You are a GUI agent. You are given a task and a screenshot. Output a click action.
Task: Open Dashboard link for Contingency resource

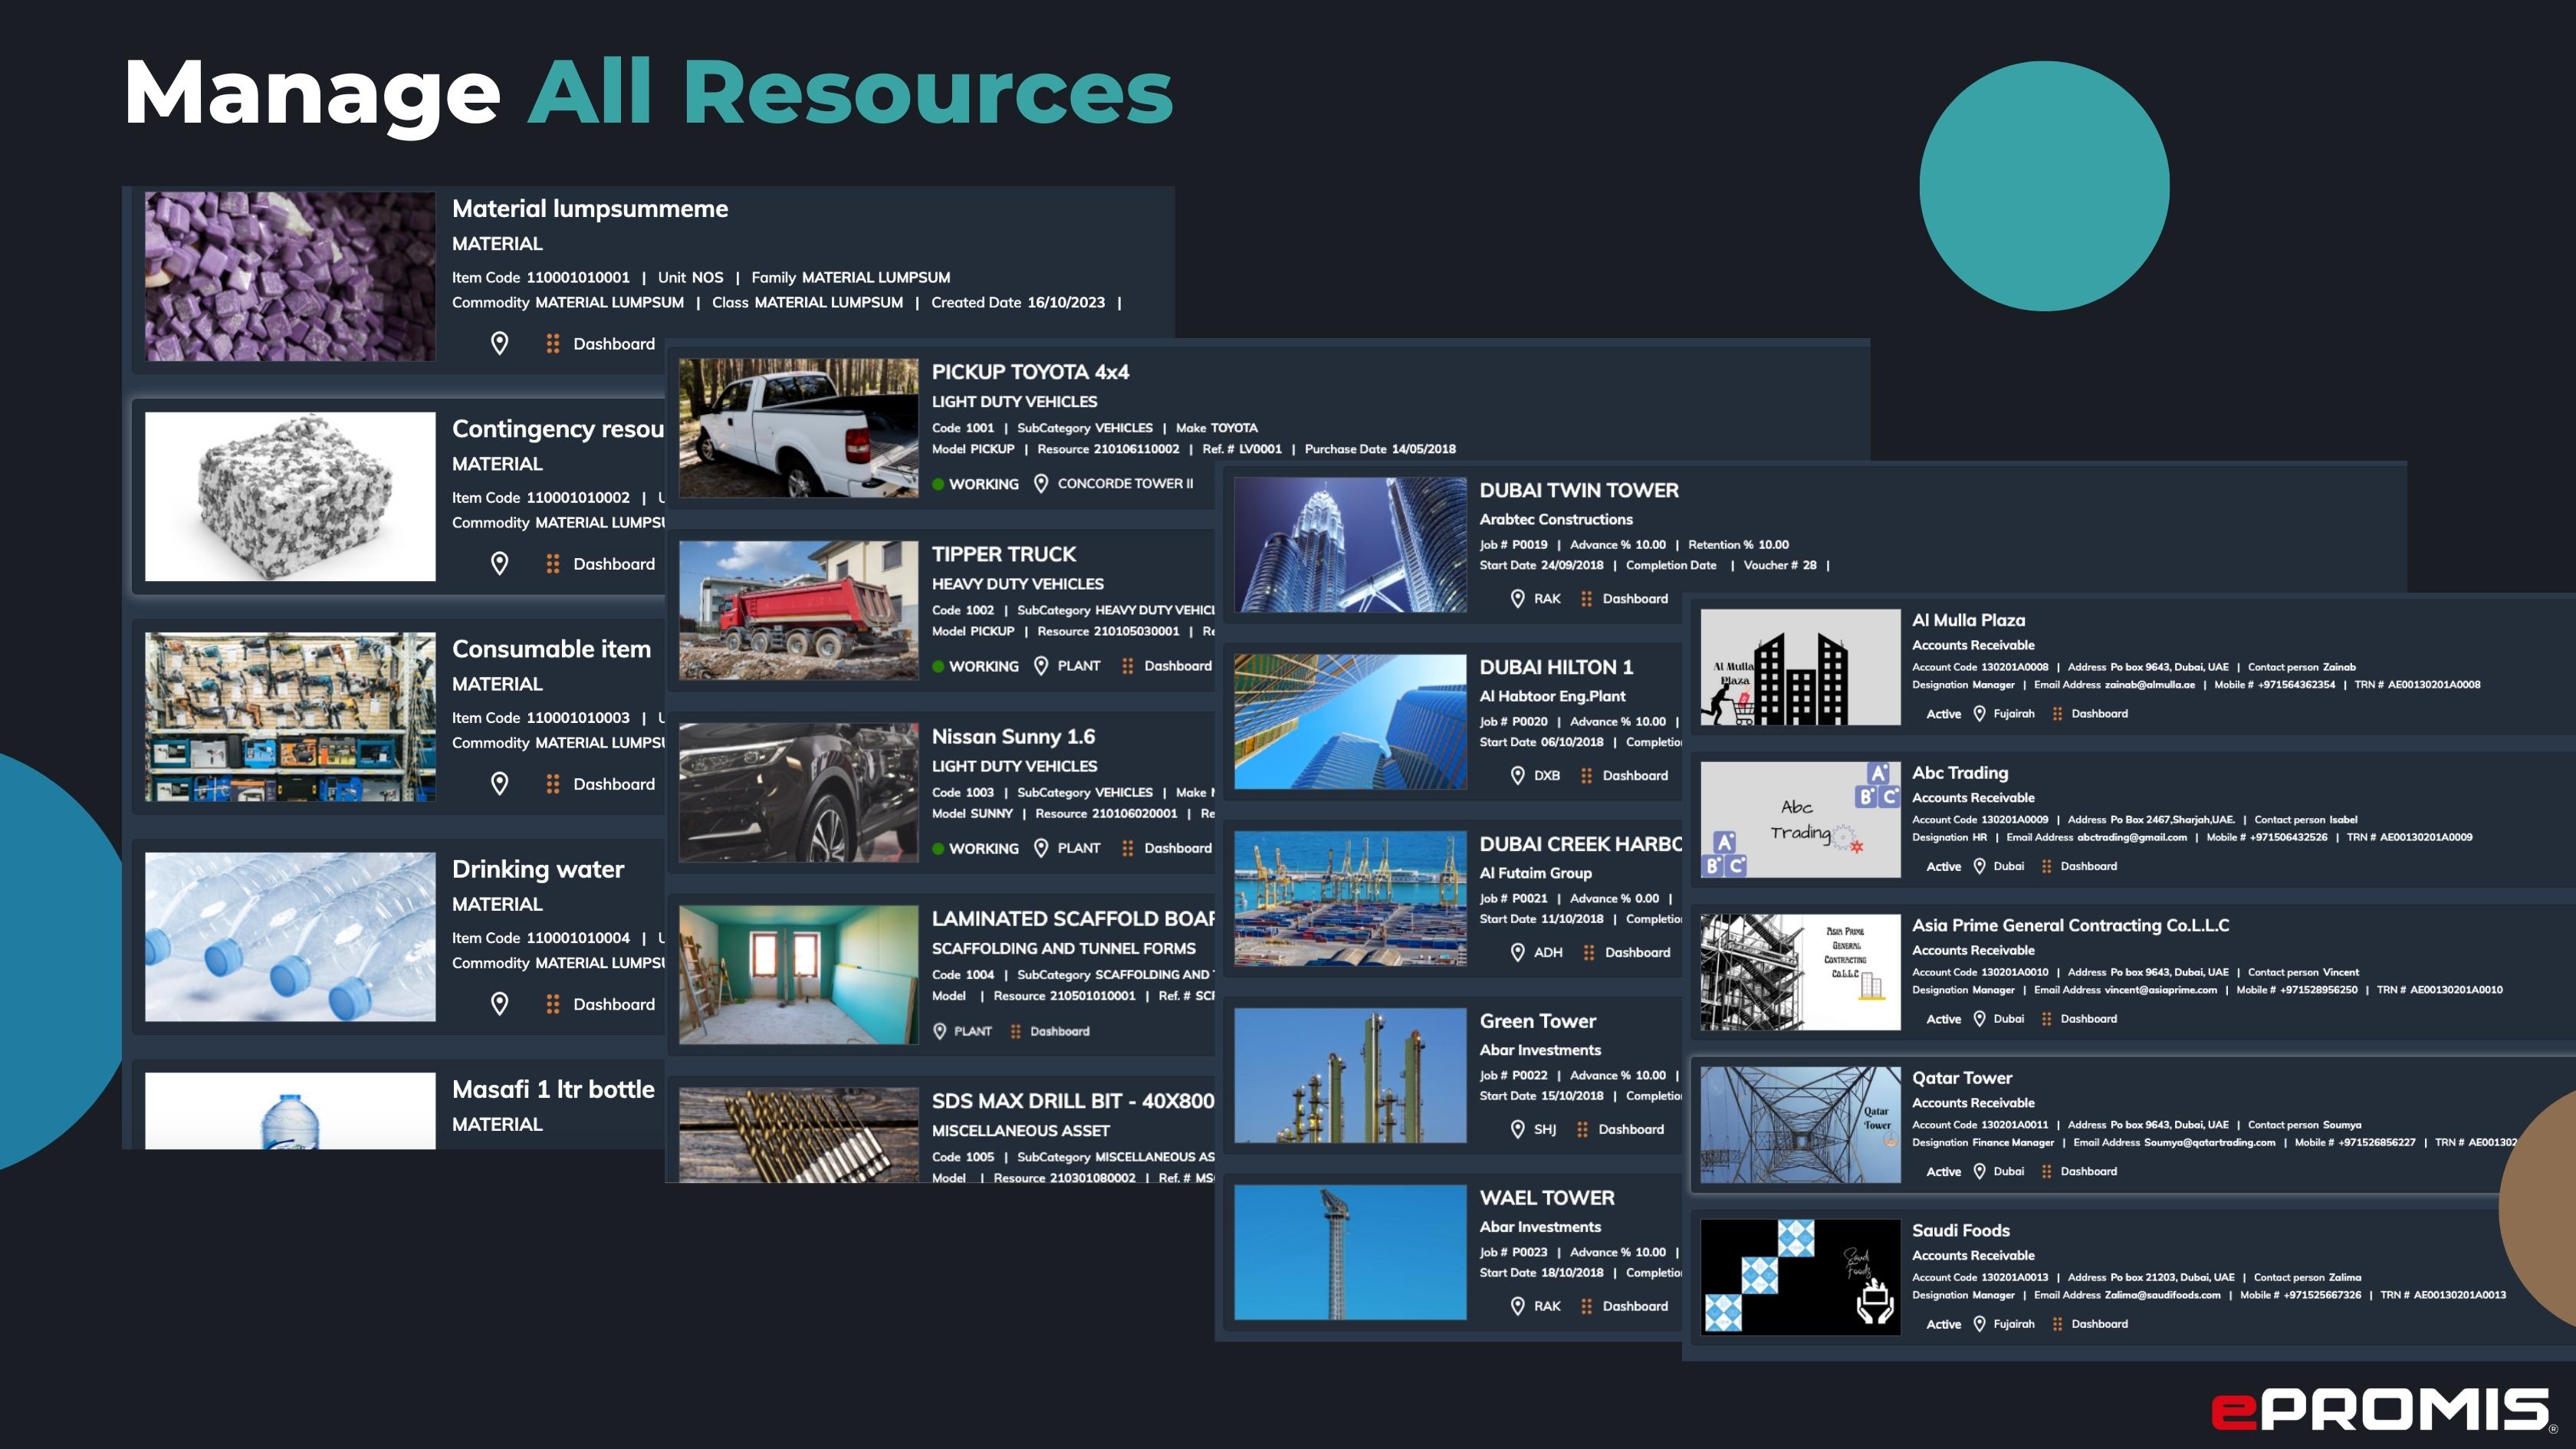[x=613, y=564]
